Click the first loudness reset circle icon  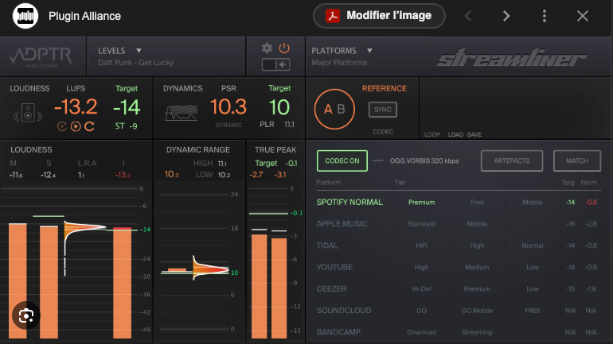click(x=62, y=126)
